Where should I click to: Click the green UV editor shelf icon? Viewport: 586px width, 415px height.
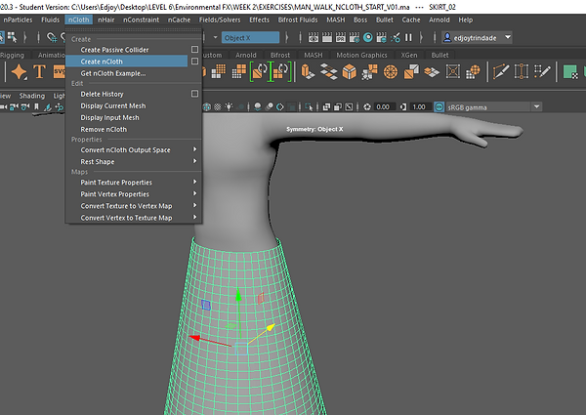pyautogui.click(x=570, y=72)
